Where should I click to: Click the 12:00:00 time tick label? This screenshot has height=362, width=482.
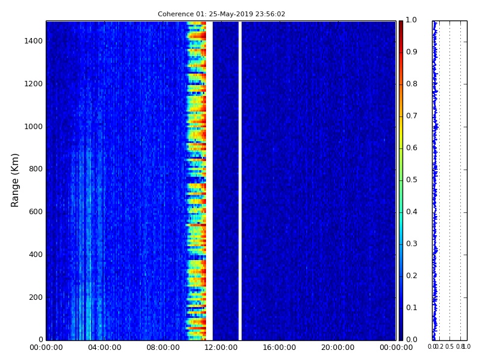coord(221,348)
